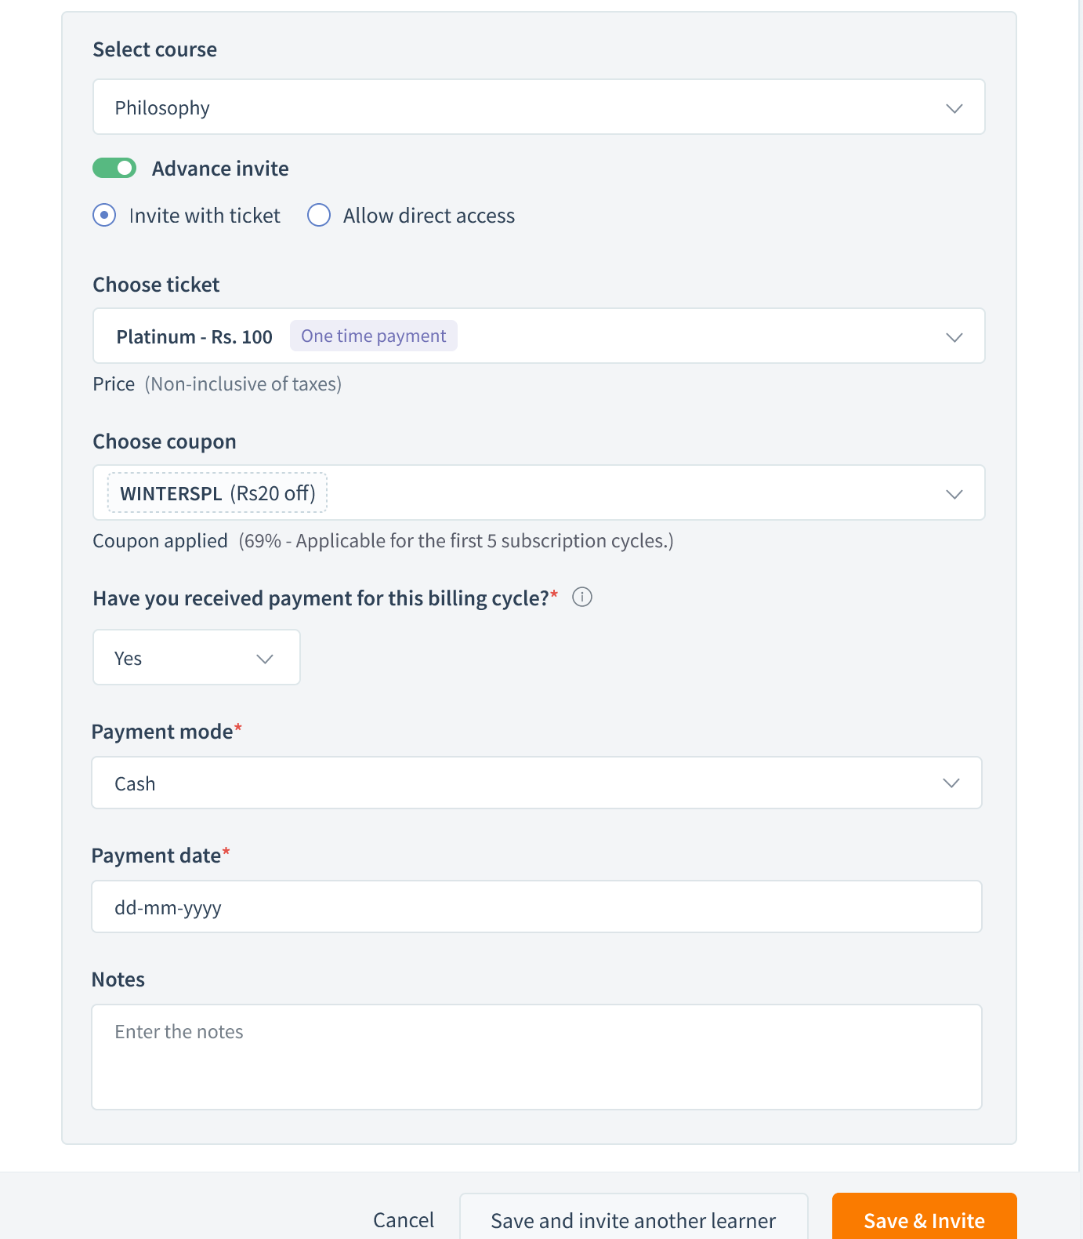The image size is (1083, 1239).
Task: Click the chevron arrow in Choose ticket field
Action: (954, 337)
